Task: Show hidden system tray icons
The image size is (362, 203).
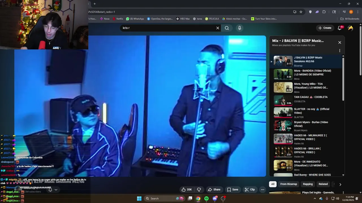Action: point(315,198)
